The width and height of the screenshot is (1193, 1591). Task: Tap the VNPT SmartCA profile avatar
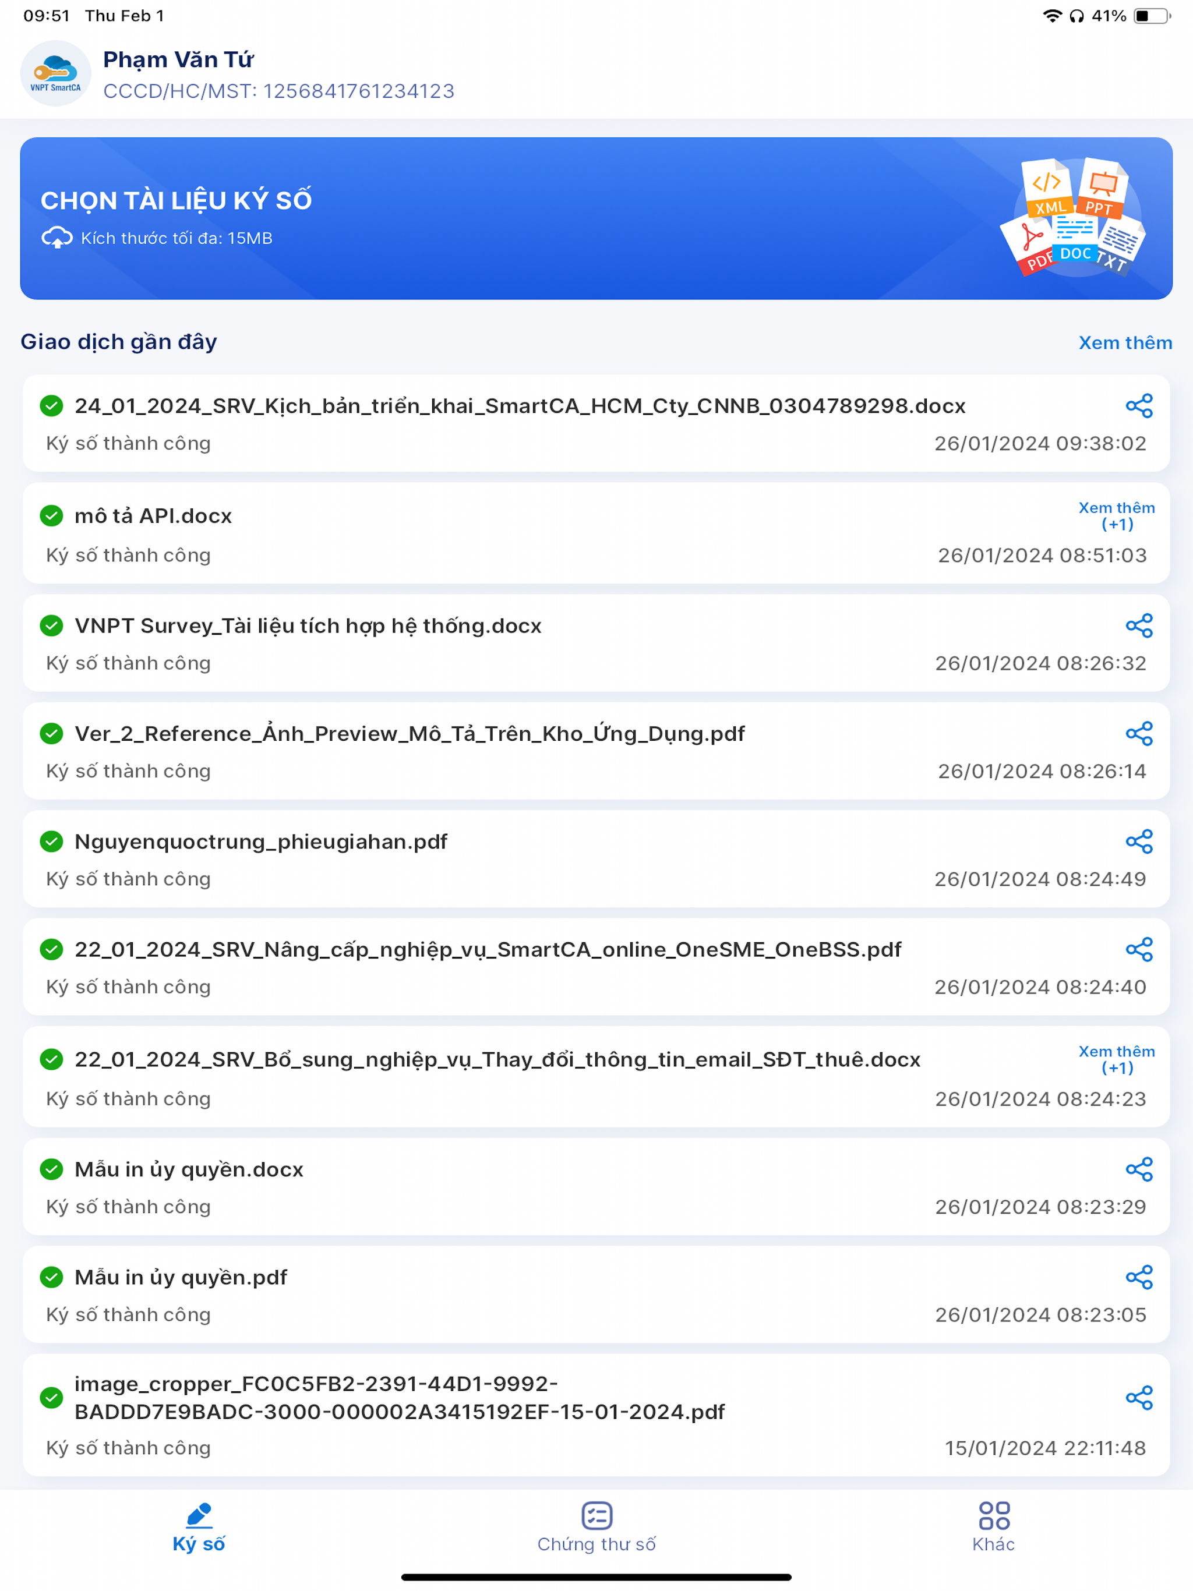tap(55, 72)
